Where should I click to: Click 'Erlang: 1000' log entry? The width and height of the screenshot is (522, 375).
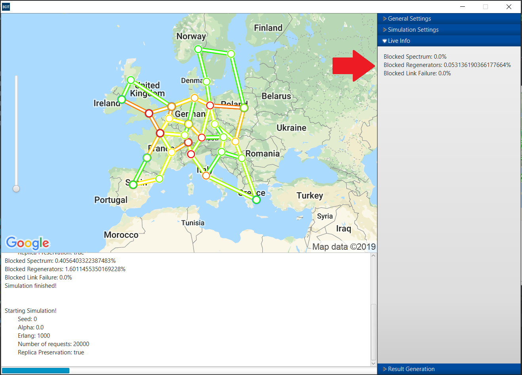[34, 336]
